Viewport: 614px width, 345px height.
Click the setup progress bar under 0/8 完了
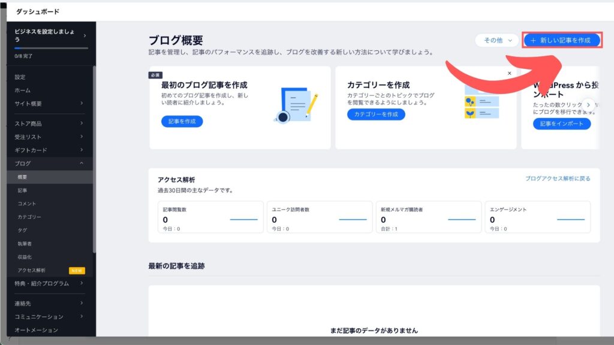(51, 48)
